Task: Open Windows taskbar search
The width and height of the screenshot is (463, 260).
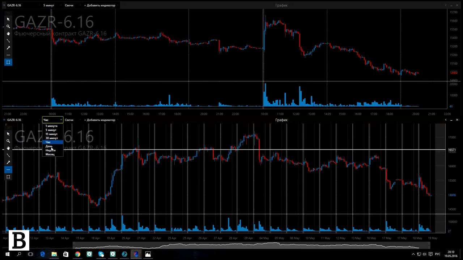Action: [19, 254]
